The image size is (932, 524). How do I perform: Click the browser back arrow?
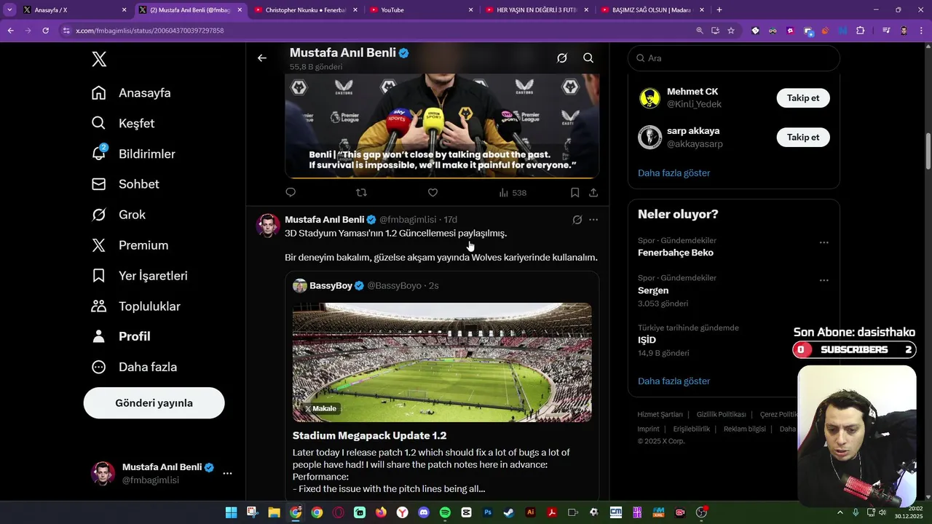click(x=10, y=31)
